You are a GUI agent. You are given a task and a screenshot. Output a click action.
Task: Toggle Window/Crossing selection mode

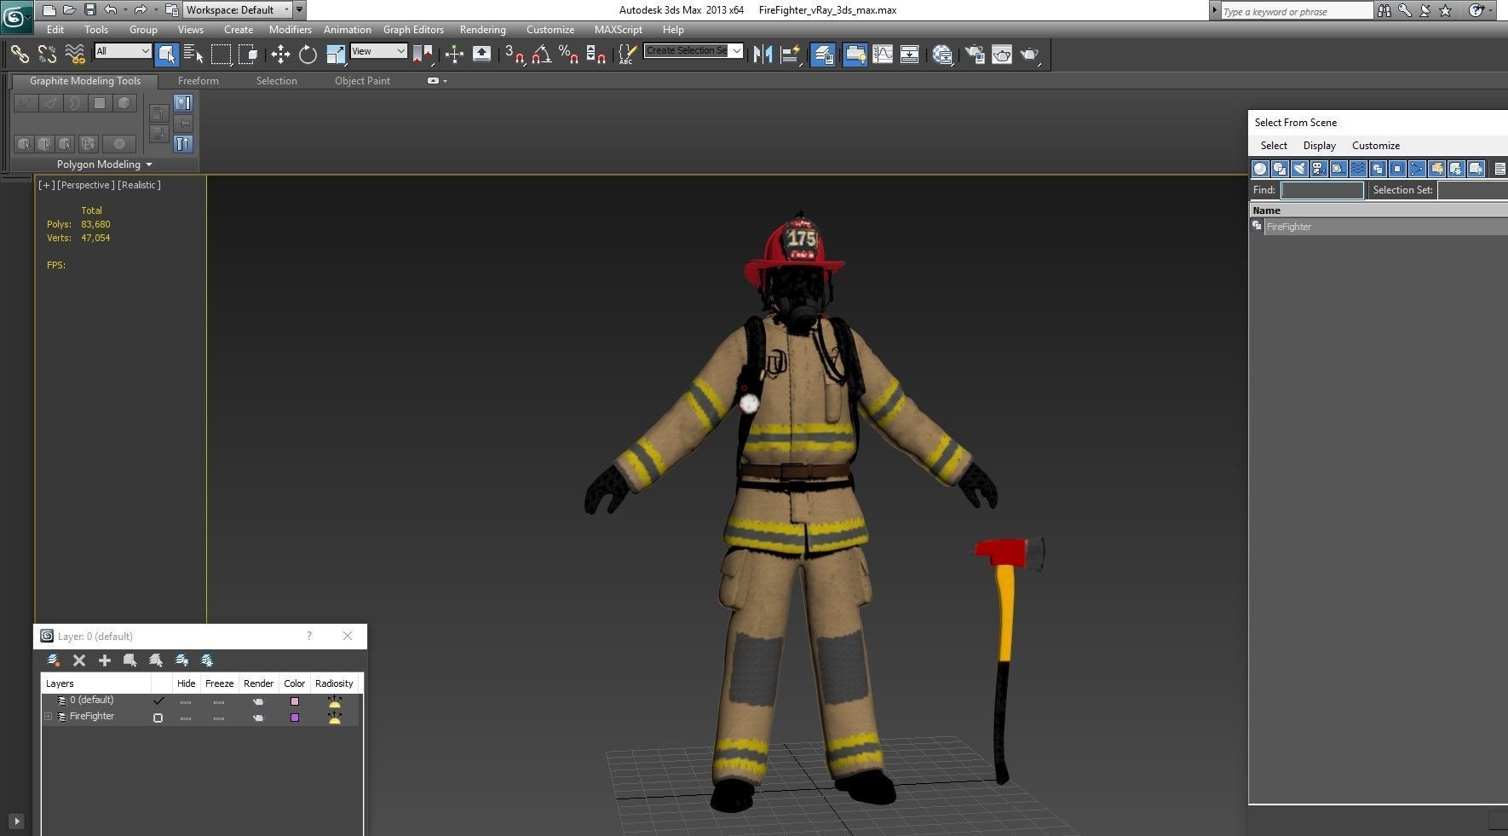pyautogui.click(x=248, y=54)
